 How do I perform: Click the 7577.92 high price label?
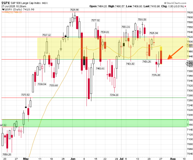tap(95, 20)
